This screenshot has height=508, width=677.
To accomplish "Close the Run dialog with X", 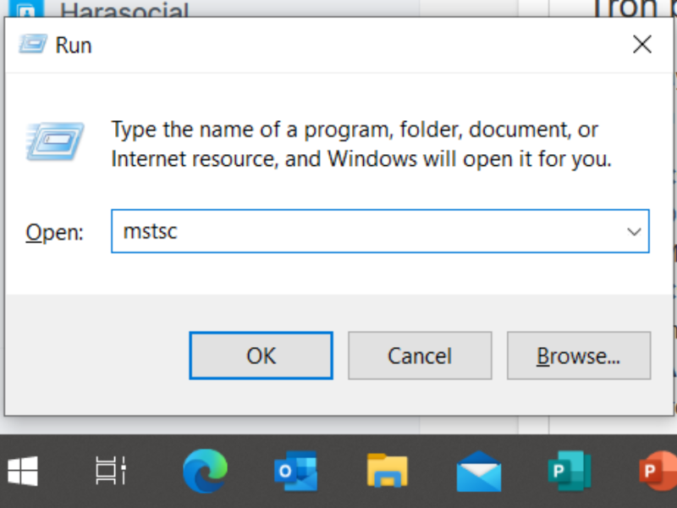I will coord(641,44).
